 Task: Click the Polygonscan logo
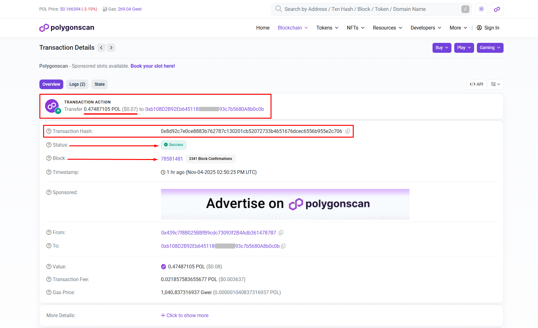(x=66, y=28)
